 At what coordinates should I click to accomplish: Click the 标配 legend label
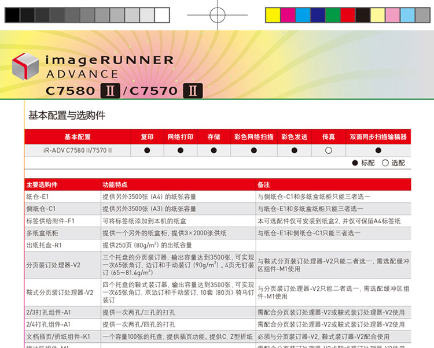coord(368,163)
